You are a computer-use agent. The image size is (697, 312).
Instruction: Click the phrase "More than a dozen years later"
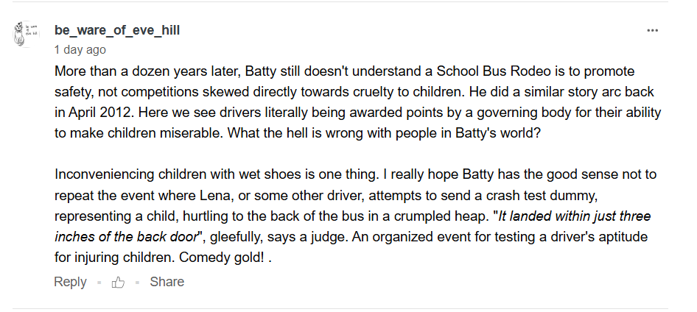(135, 72)
